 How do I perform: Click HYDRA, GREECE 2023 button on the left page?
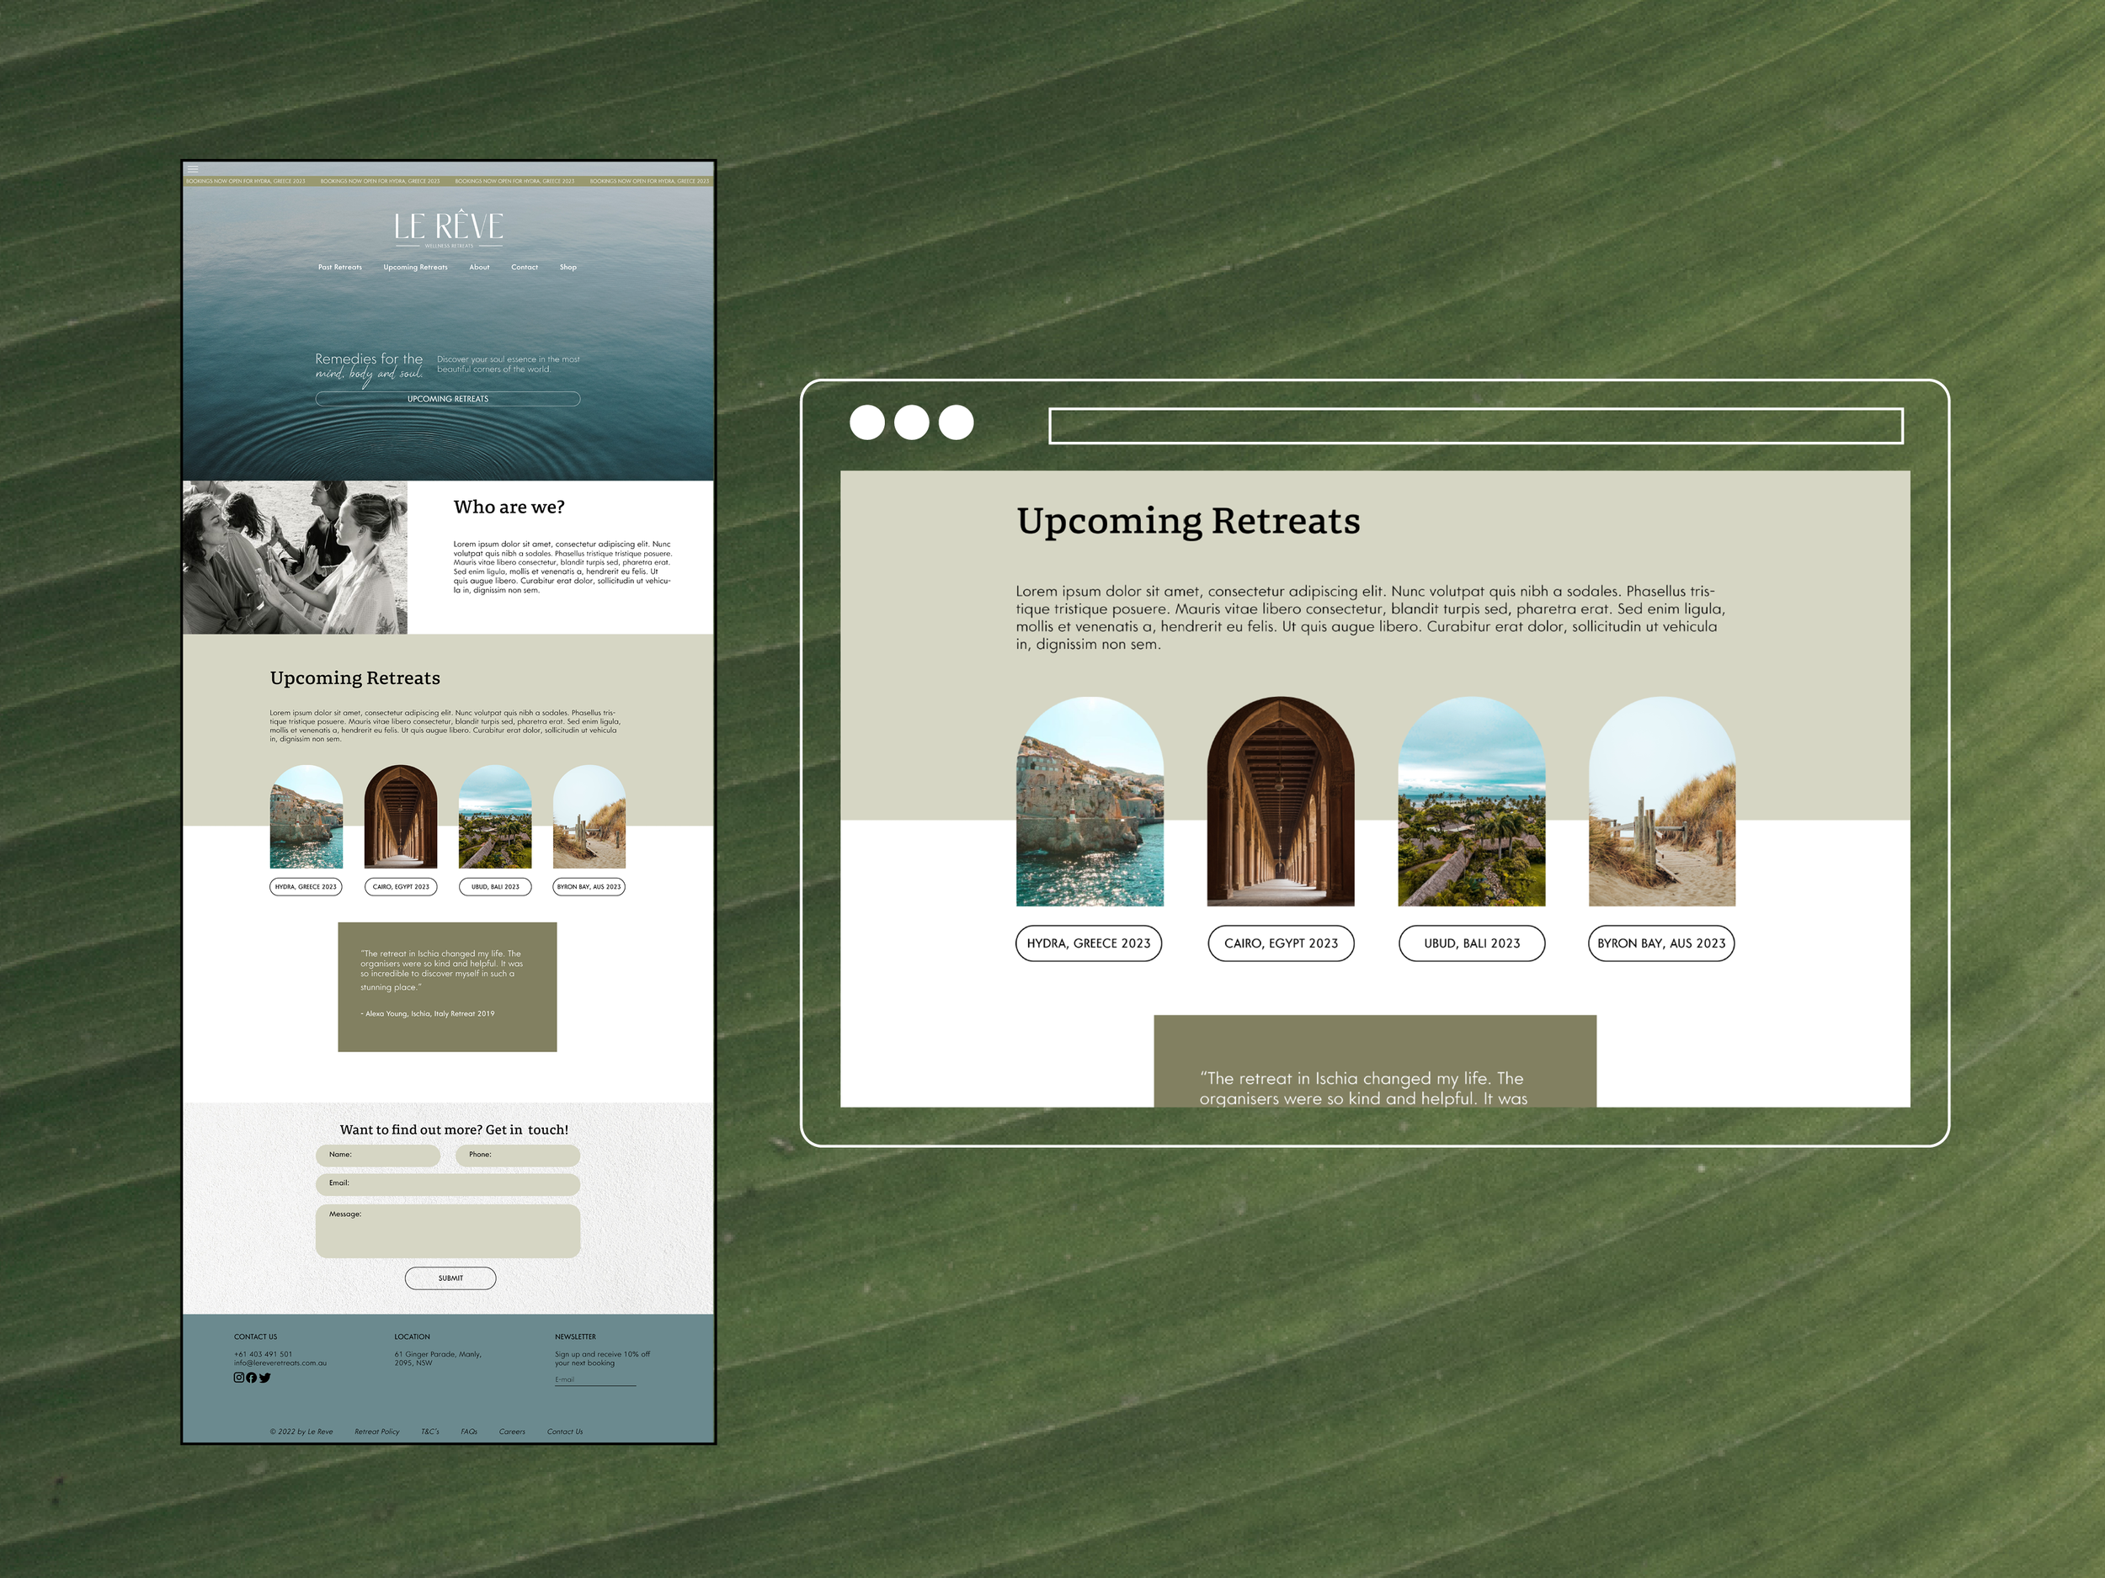pyautogui.click(x=306, y=886)
